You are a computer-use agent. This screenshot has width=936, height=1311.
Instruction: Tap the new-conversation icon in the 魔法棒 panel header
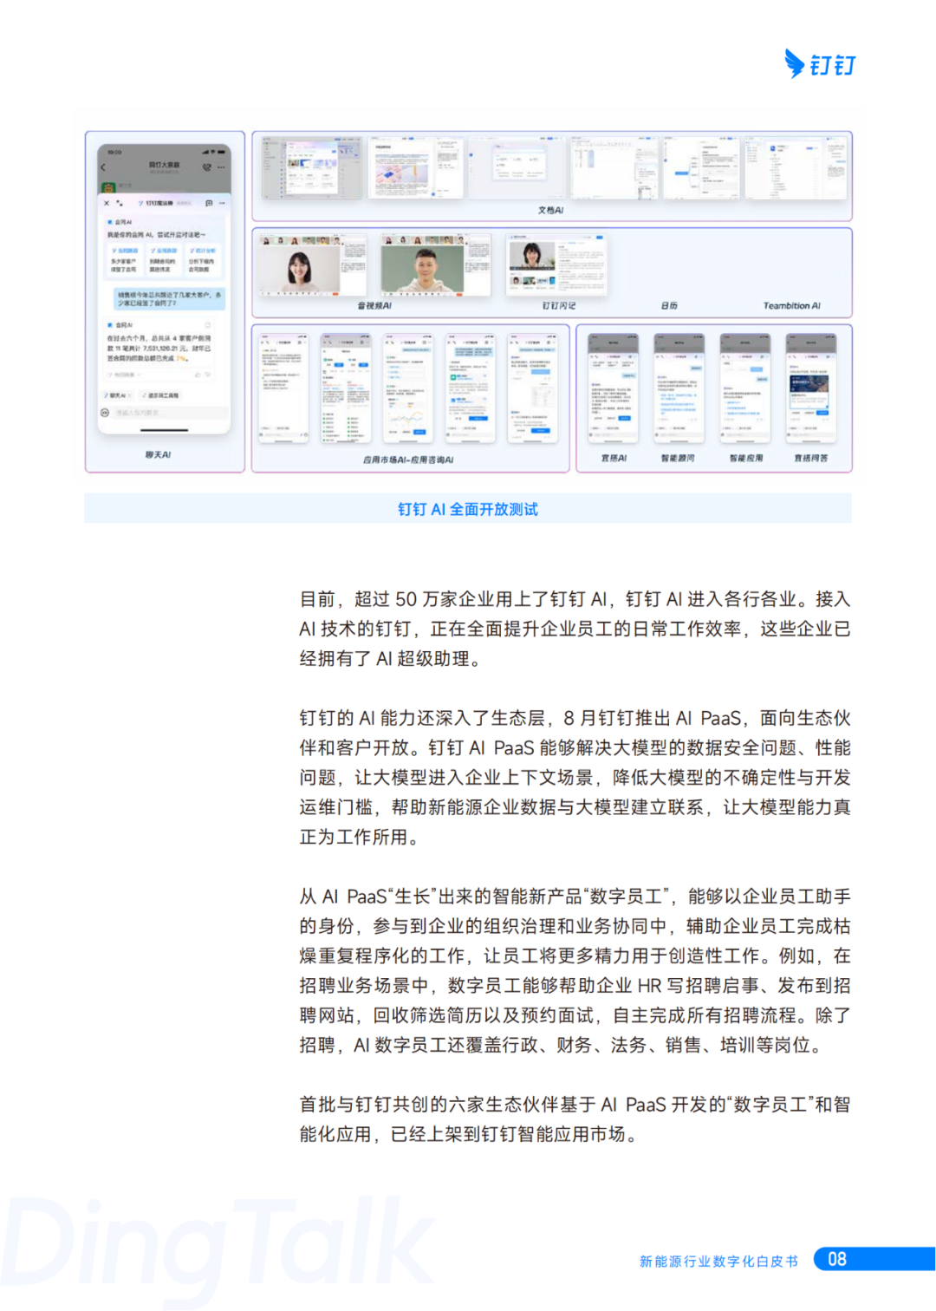coord(209,203)
